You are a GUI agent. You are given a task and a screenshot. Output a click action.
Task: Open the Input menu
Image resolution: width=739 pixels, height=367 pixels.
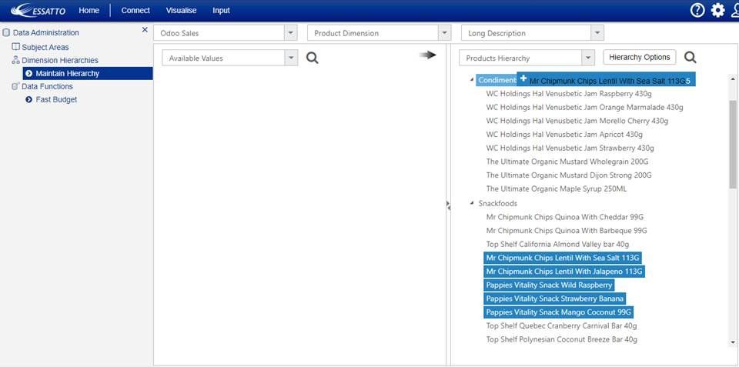click(221, 10)
